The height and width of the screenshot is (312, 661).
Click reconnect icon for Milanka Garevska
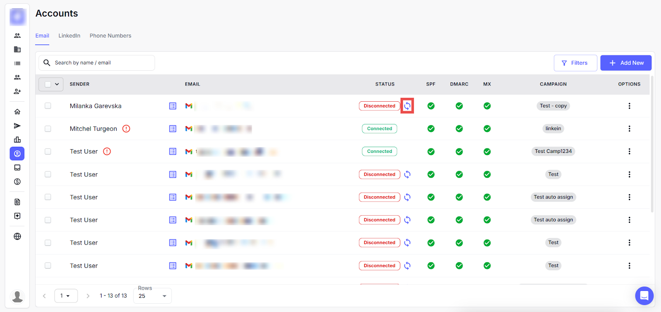coord(407,106)
